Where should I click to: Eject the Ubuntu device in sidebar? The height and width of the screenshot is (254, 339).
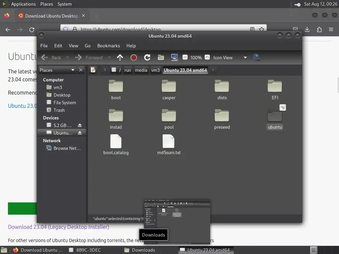[x=80, y=133]
